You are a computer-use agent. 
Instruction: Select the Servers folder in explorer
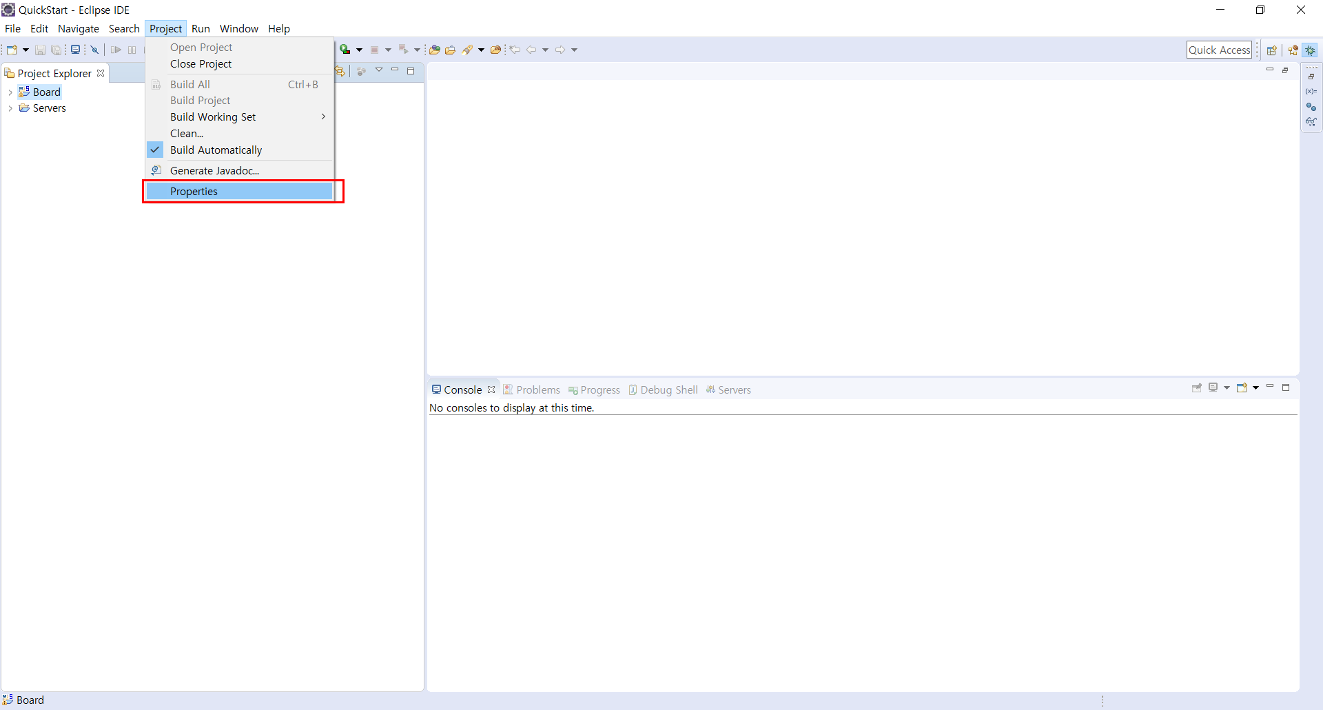click(43, 108)
